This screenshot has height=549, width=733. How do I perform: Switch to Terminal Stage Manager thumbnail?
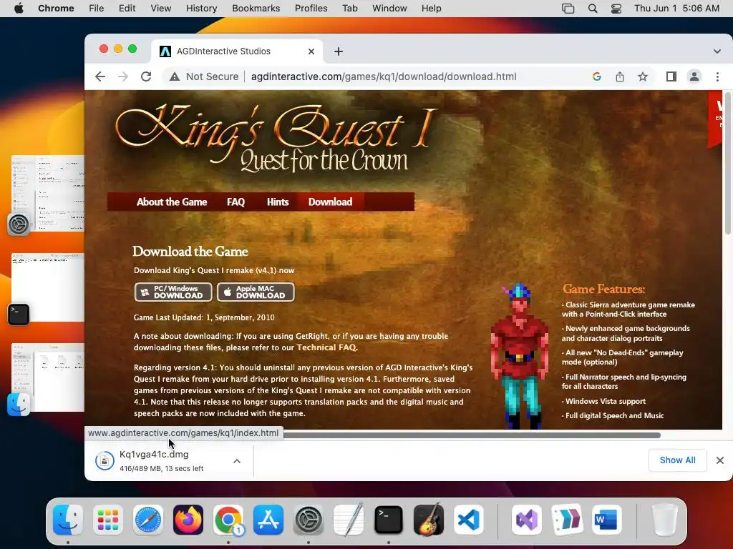(x=48, y=287)
